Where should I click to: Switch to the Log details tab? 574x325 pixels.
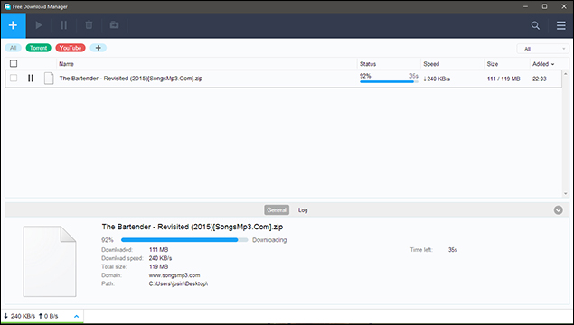point(303,210)
